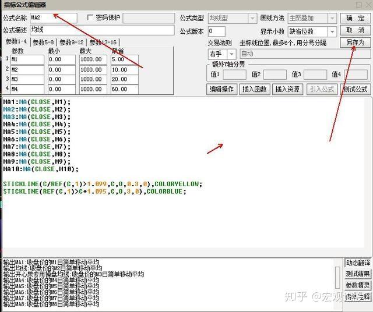
Task: Click the 值2 input field
Action: tap(275, 75)
